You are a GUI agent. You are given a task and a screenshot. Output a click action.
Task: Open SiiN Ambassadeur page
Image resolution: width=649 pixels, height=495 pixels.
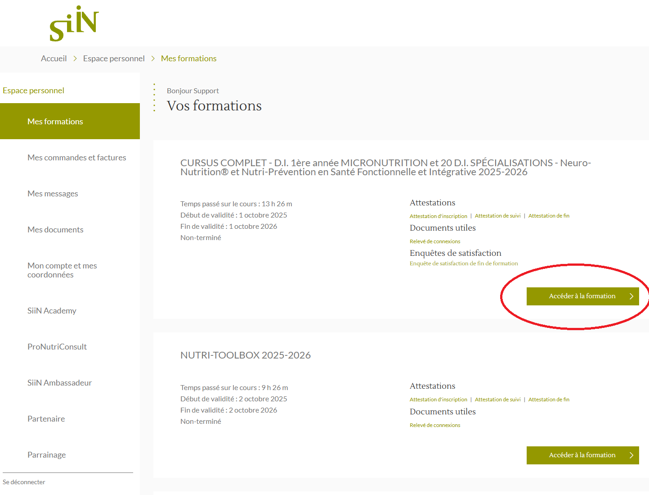(x=59, y=383)
